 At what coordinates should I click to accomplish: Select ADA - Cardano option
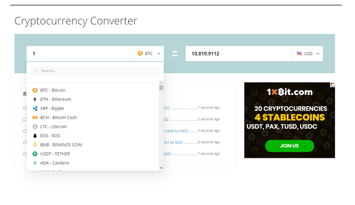[x=93, y=163]
